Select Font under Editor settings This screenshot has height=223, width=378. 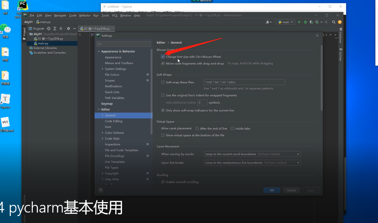coord(108,127)
